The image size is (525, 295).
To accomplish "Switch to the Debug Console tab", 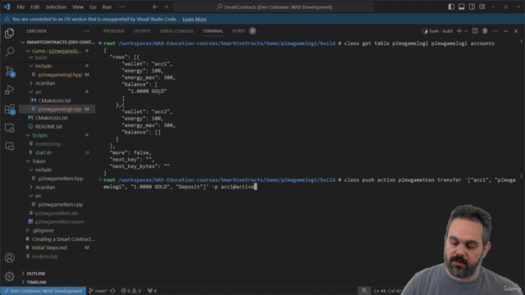I will click(x=176, y=31).
